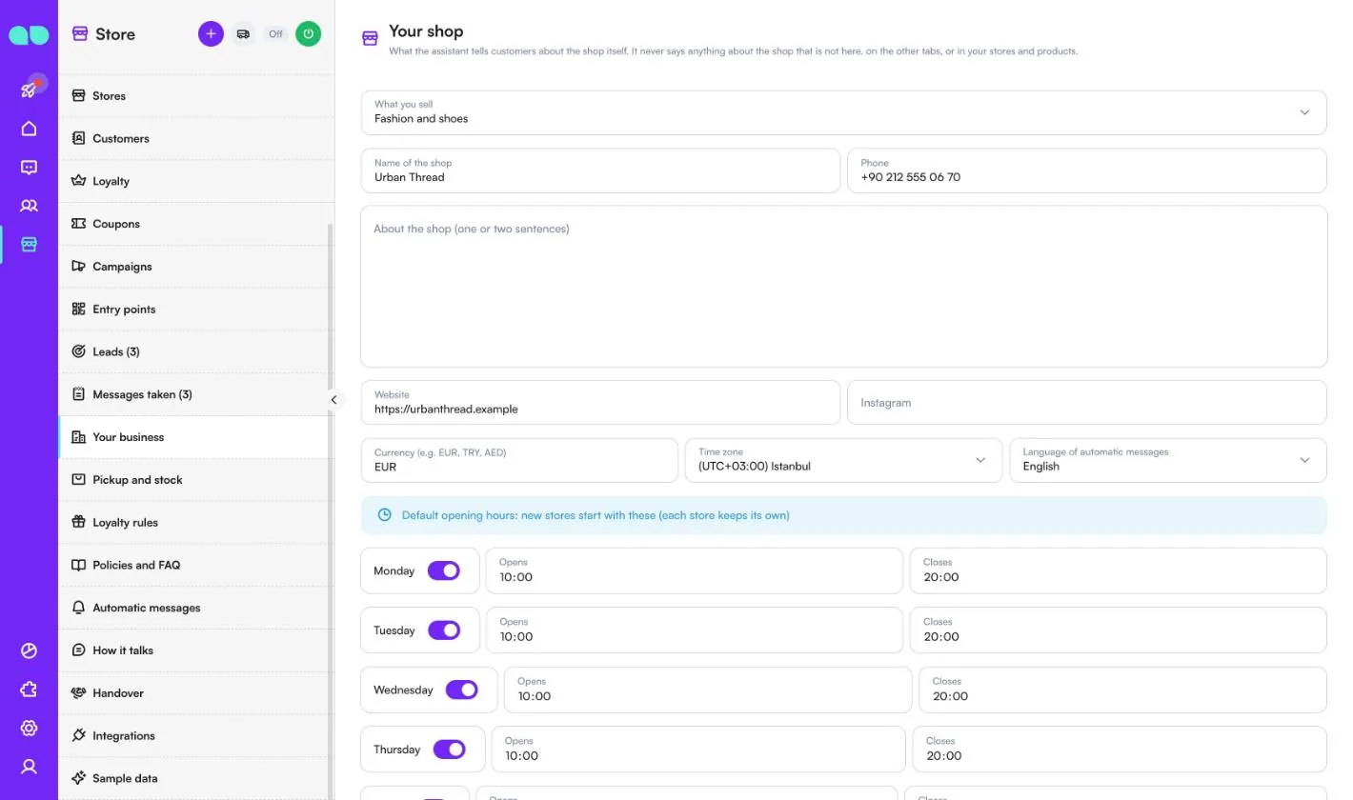Open Sample data in the sidebar

(x=196, y=778)
